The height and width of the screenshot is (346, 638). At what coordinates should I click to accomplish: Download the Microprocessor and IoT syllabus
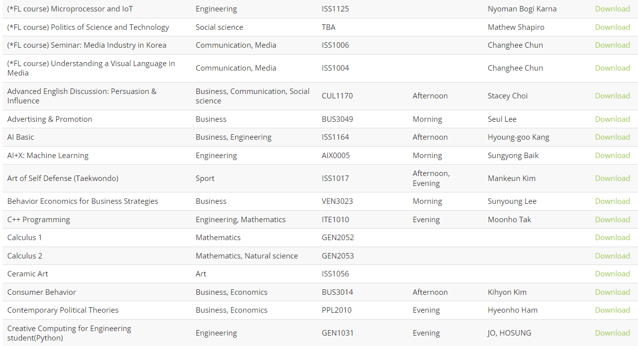pyautogui.click(x=612, y=9)
